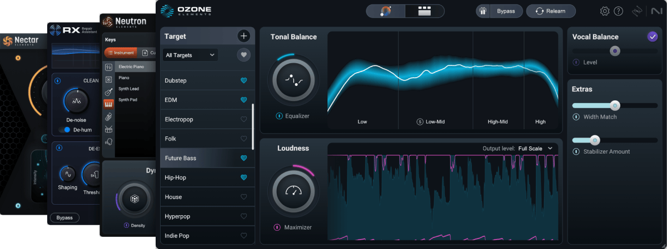Favorite the Electropop target heart

click(243, 120)
